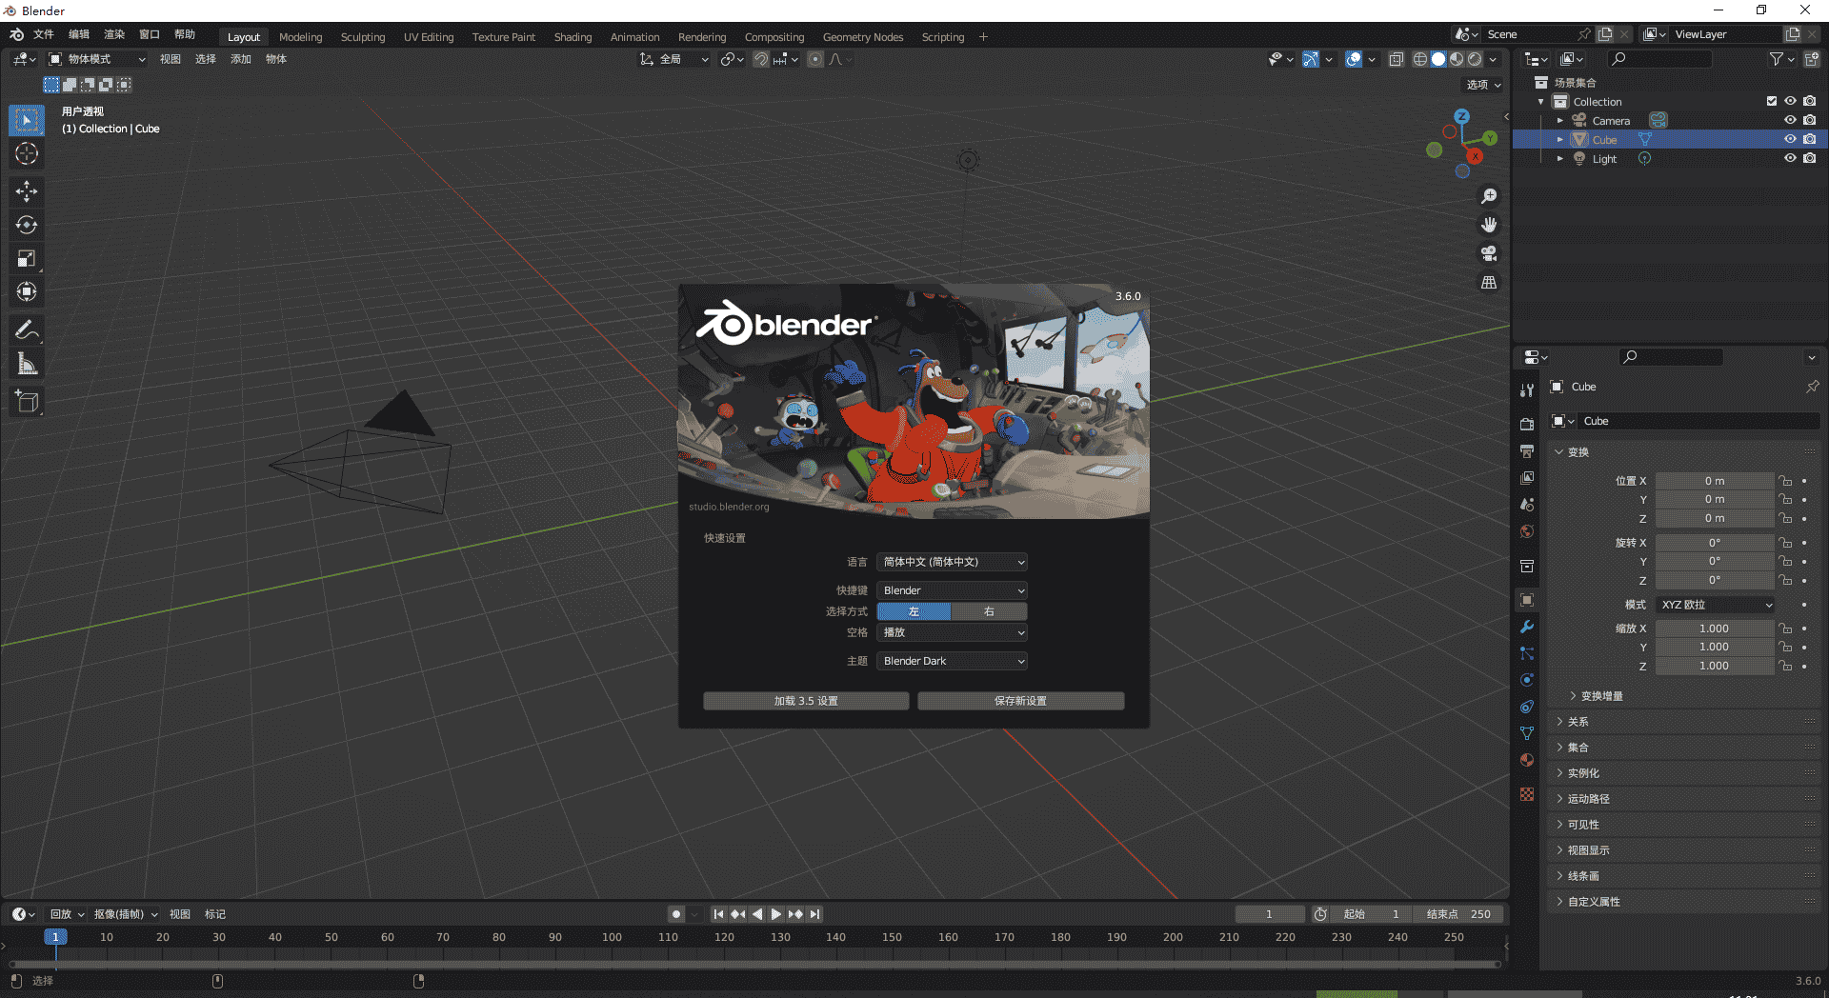Hide Light in viewport via eye icon

(1790, 158)
